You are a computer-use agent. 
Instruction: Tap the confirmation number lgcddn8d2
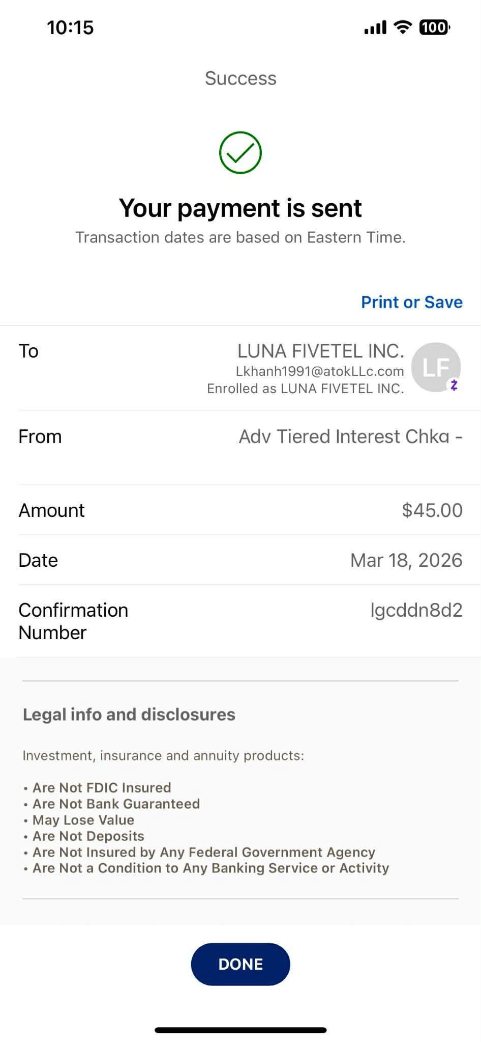[416, 610]
